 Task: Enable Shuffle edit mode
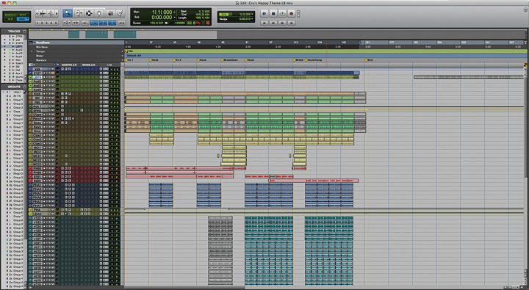coord(10,15)
